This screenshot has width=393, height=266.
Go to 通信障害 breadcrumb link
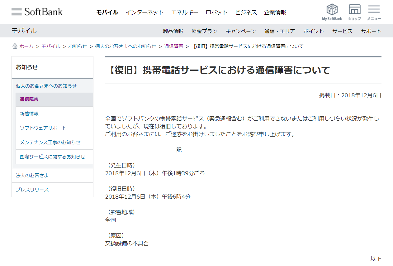(173, 46)
